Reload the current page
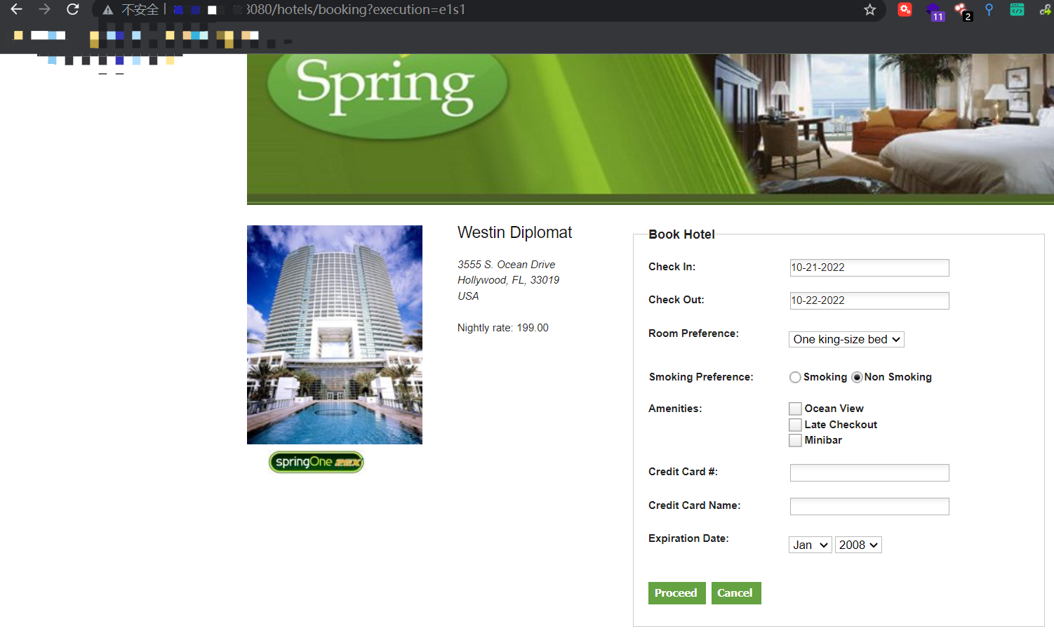The image size is (1054, 636). coord(72,9)
